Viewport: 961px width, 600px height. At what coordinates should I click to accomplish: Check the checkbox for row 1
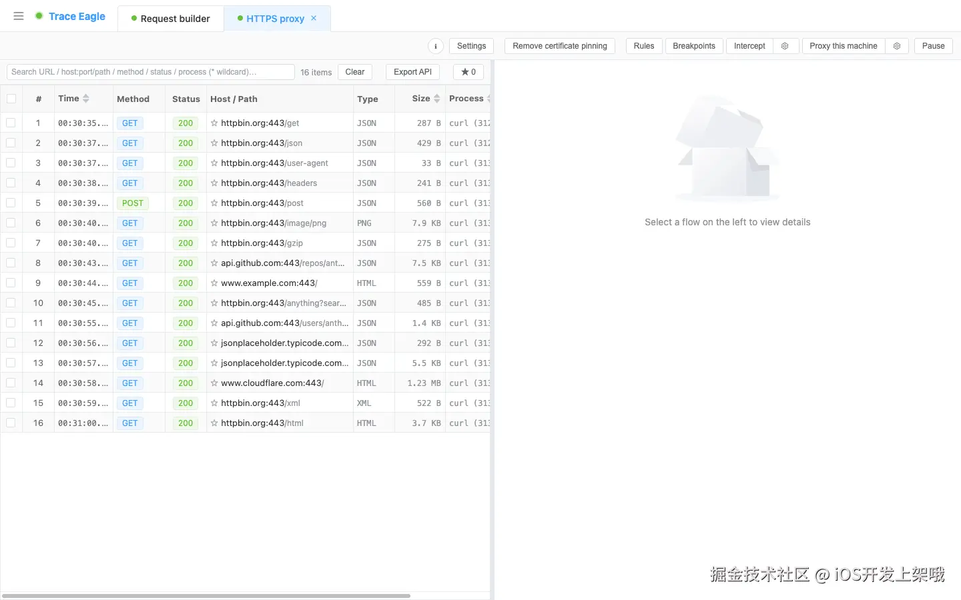[11, 123]
